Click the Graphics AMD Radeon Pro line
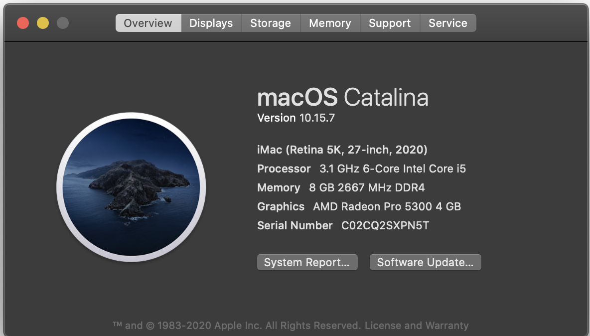The height and width of the screenshot is (336, 590). [359, 206]
